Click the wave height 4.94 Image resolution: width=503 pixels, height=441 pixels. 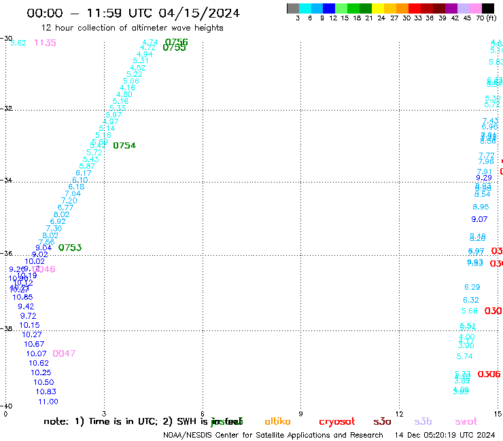coord(144,54)
